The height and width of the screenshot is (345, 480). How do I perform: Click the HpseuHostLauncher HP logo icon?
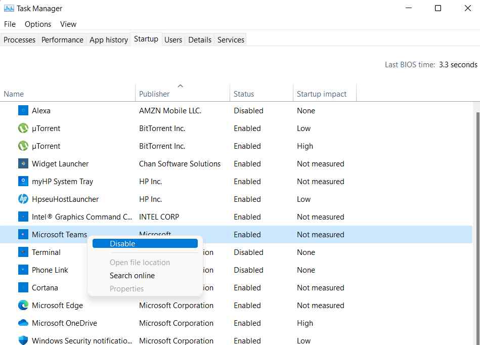point(23,199)
